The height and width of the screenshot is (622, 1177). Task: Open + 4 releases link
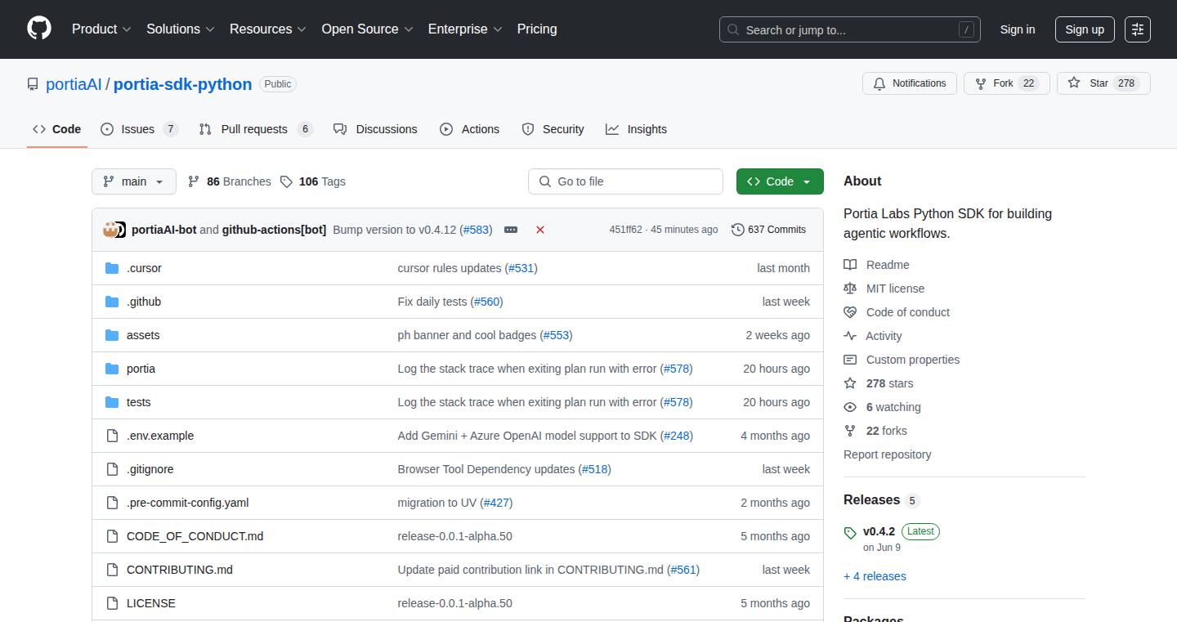coord(875,576)
